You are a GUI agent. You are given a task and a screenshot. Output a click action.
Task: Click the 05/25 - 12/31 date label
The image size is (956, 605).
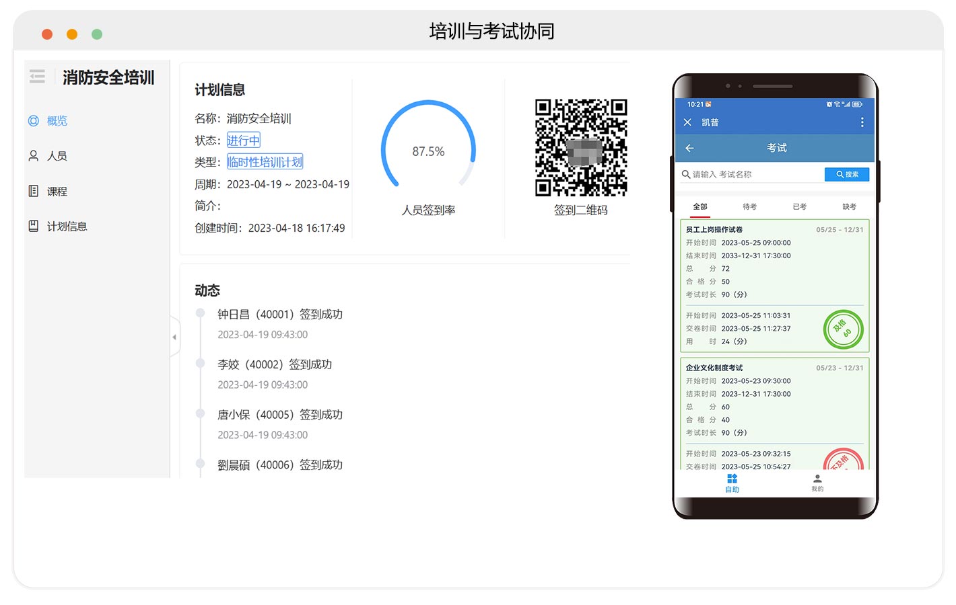click(840, 230)
